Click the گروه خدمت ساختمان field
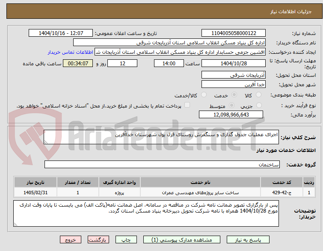 point(162,164)
